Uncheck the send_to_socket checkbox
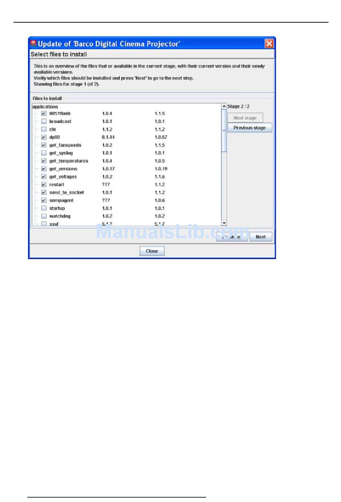The height and width of the screenshot is (502, 341). pyautogui.click(x=44, y=193)
